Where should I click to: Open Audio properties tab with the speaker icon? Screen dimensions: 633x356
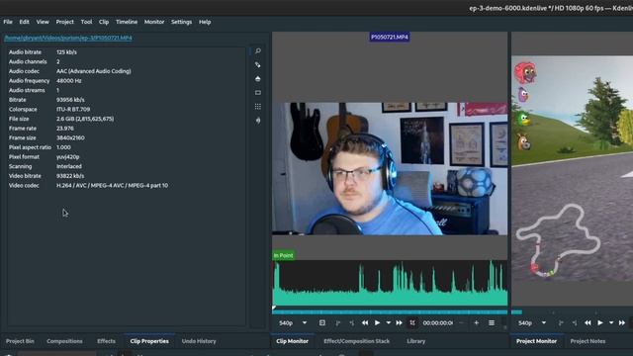(x=257, y=121)
